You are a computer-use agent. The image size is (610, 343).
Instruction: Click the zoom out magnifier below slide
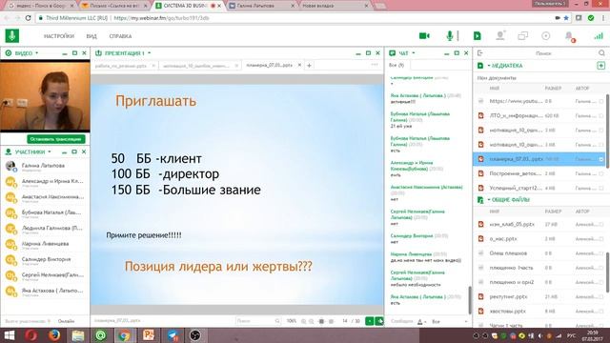click(312, 321)
